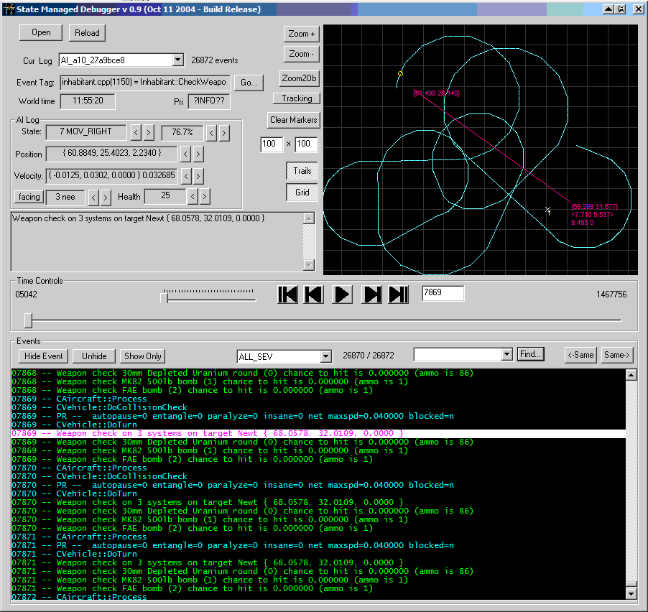Click the Clear Markers button

tap(293, 120)
